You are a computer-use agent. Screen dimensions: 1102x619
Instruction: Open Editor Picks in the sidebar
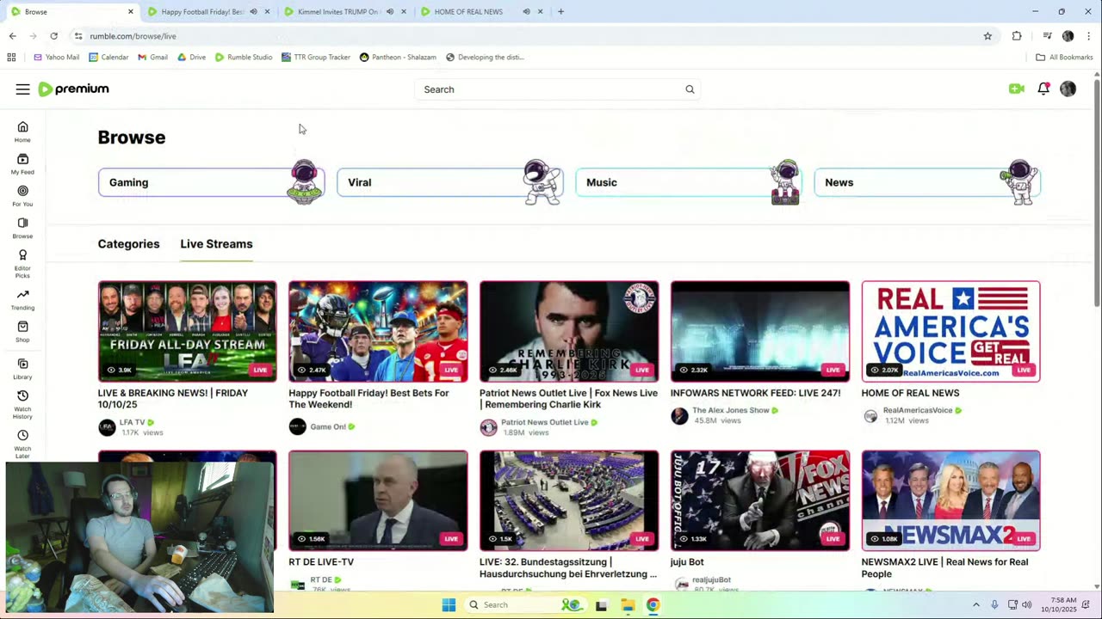(x=22, y=263)
